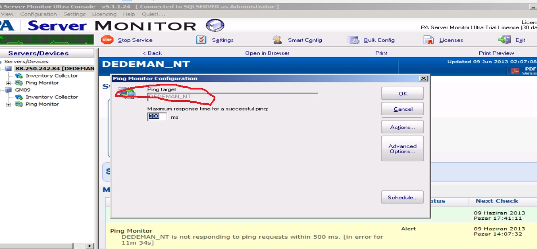
Task: Click the Alert status text
Action: click(409, 229)
